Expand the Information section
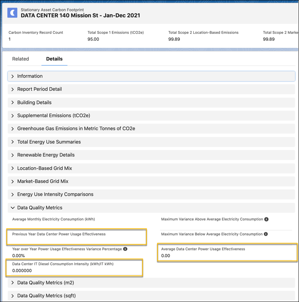The image size is (299, 302). [x=151, y=76]
